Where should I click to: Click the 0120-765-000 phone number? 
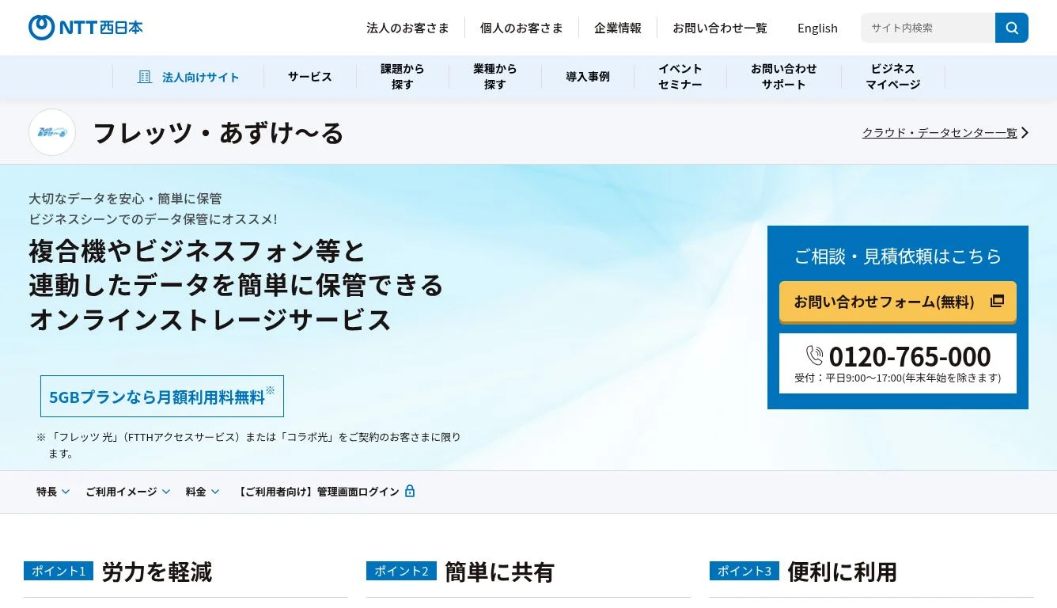click(910, 355)
